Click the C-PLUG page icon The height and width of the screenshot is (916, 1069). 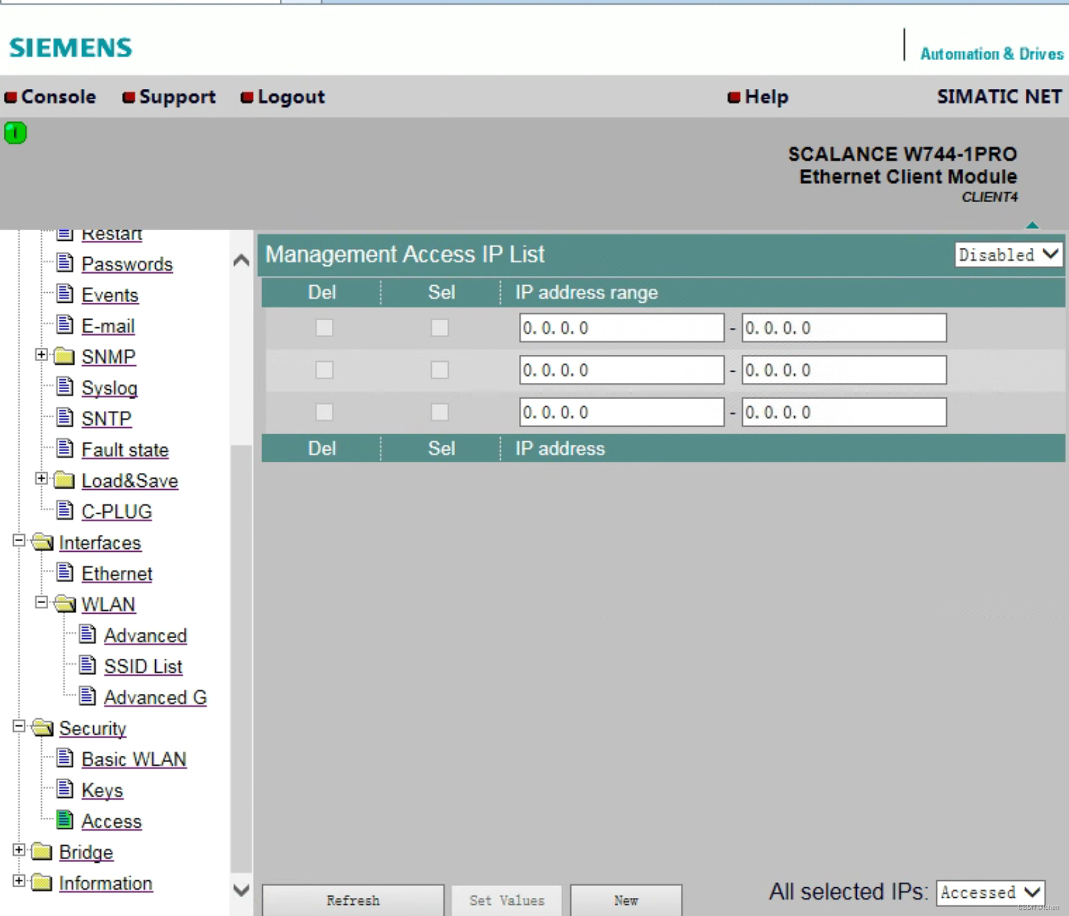pyautogui.click(x=64, y=511)
